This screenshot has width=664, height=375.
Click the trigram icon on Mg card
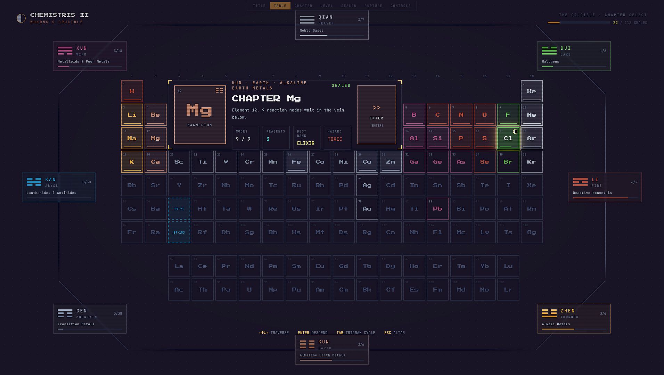(x=219, y=91)
